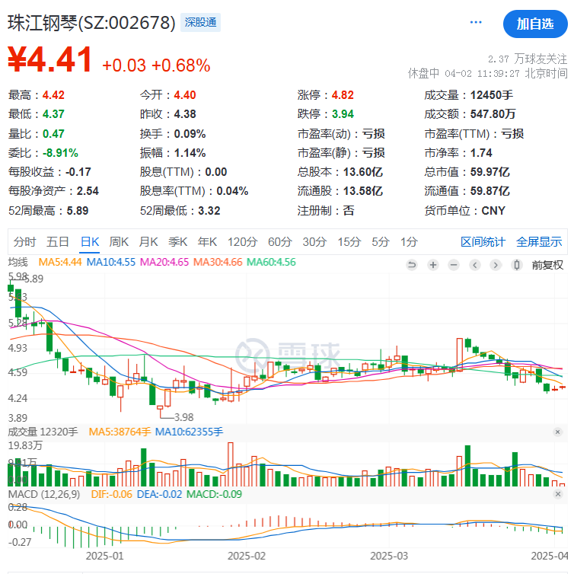
Task: Switch to the 60分 chart tab
Action: click(279, 242)
